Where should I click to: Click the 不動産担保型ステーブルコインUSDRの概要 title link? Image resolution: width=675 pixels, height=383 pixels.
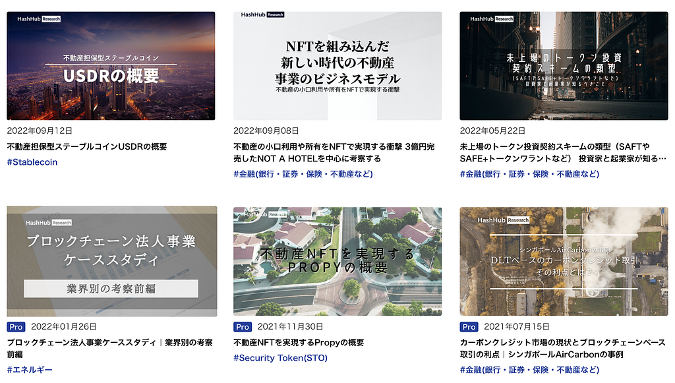pos(87,146)
